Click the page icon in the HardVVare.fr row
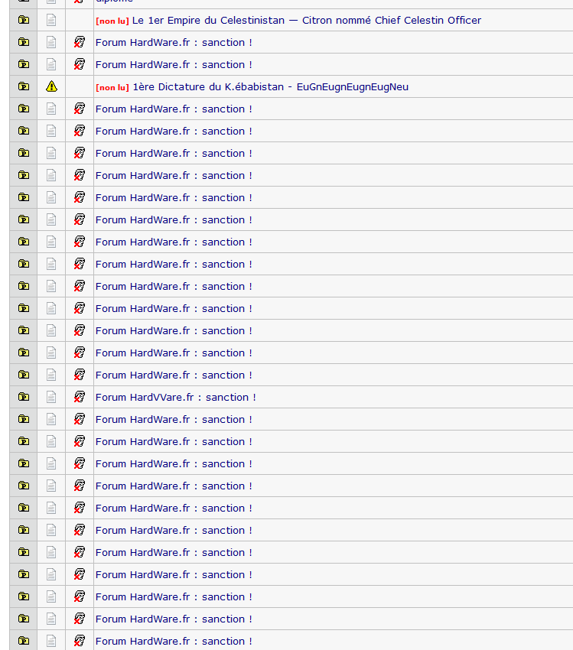The height and width of the screenshot is (650, 573). [51, 397]
